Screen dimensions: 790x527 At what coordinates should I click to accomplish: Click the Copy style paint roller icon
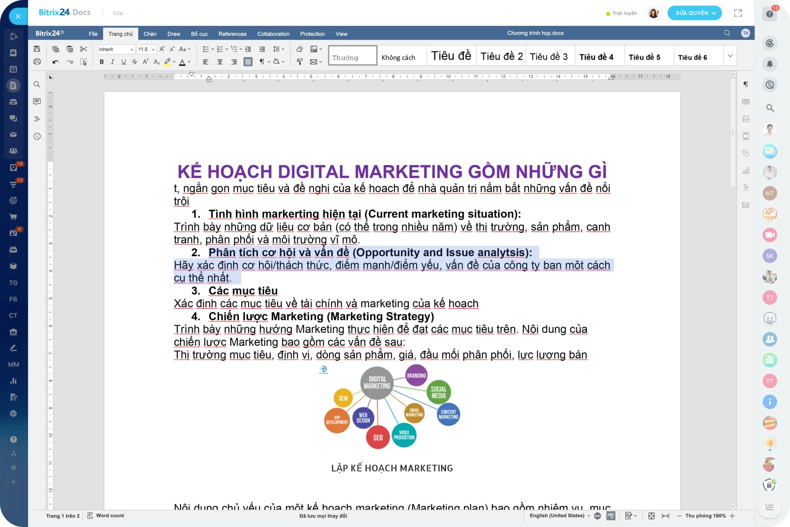tap(299, 62)
